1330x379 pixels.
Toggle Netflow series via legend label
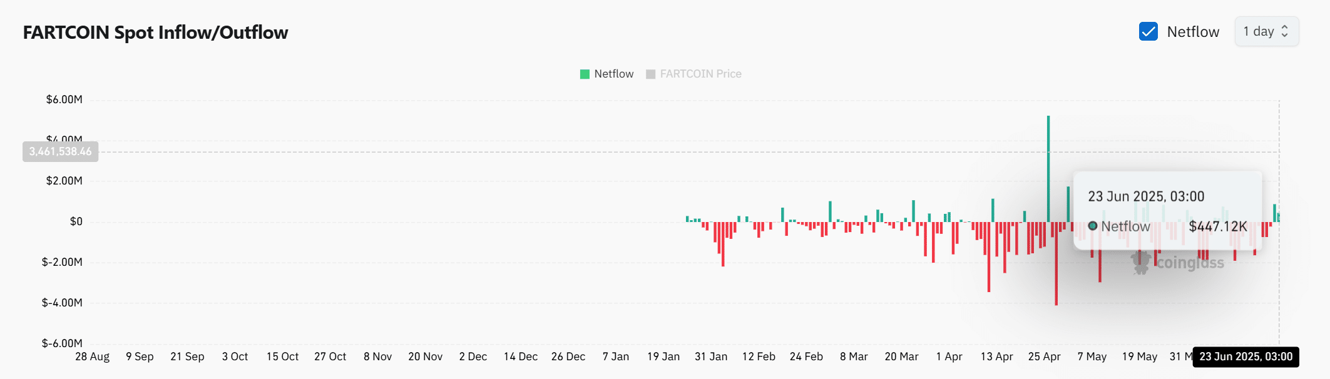pos(613,74)
